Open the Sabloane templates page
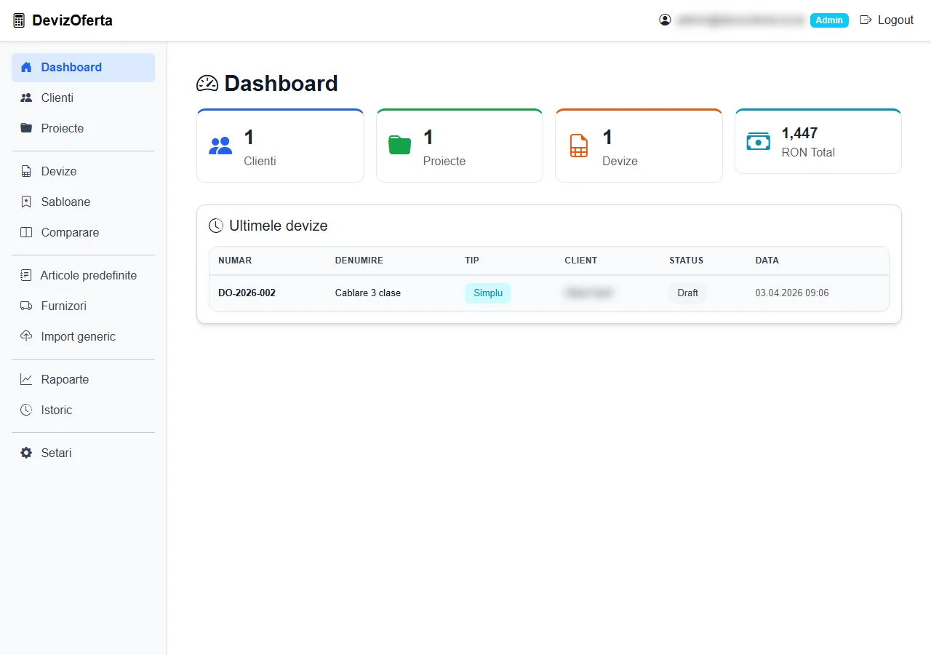This screenshot has height=655, width=931. coord(83,202)
